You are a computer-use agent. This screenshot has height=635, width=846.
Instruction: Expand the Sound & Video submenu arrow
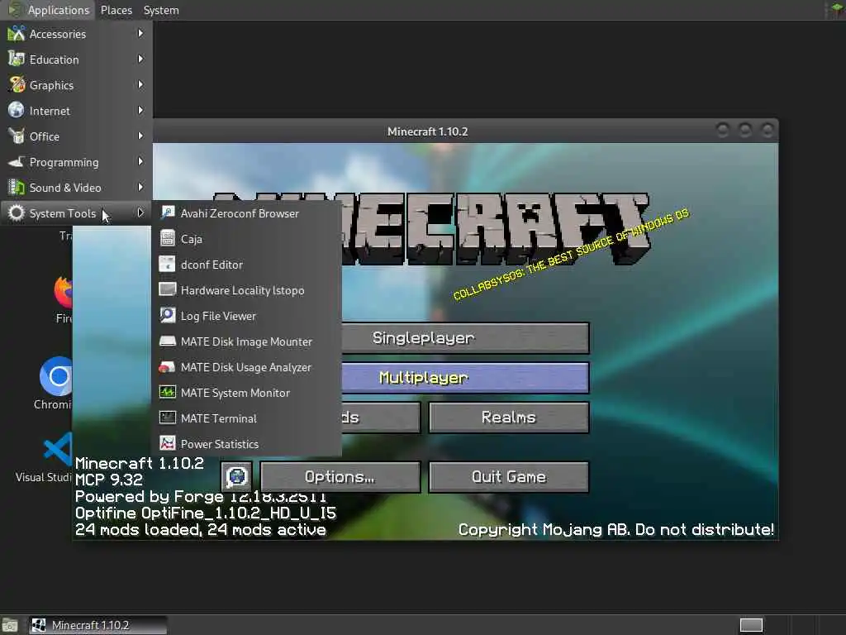pos(140,188)
